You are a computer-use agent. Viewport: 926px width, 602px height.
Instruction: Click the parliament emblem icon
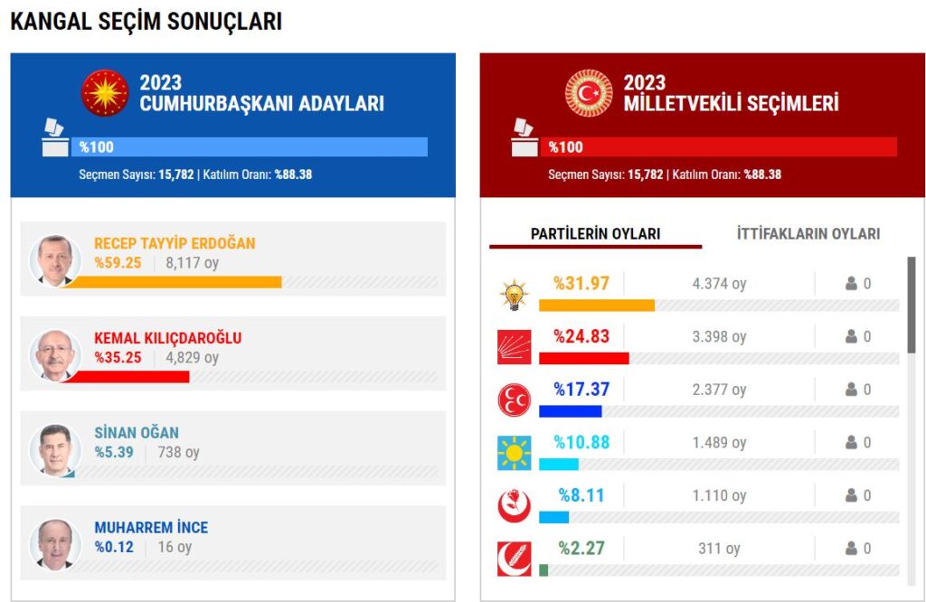[x=589, y=92]
